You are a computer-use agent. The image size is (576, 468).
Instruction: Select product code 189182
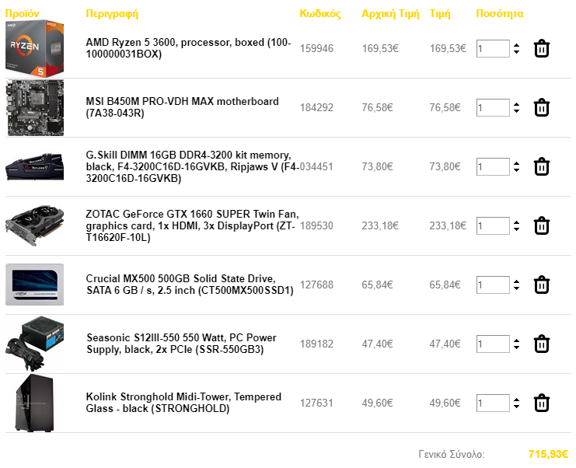coord(316,344)
